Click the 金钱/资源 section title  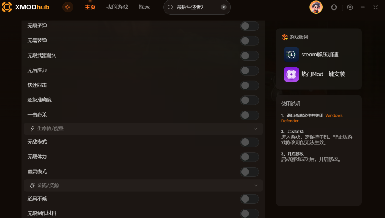coord(48,185)
